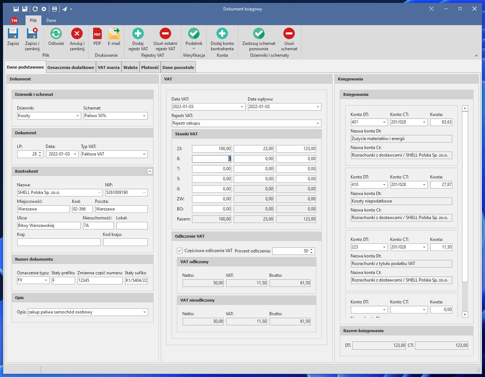Toggle Częściowe odliczenie VAT checkbox

[x=180, y=251]
